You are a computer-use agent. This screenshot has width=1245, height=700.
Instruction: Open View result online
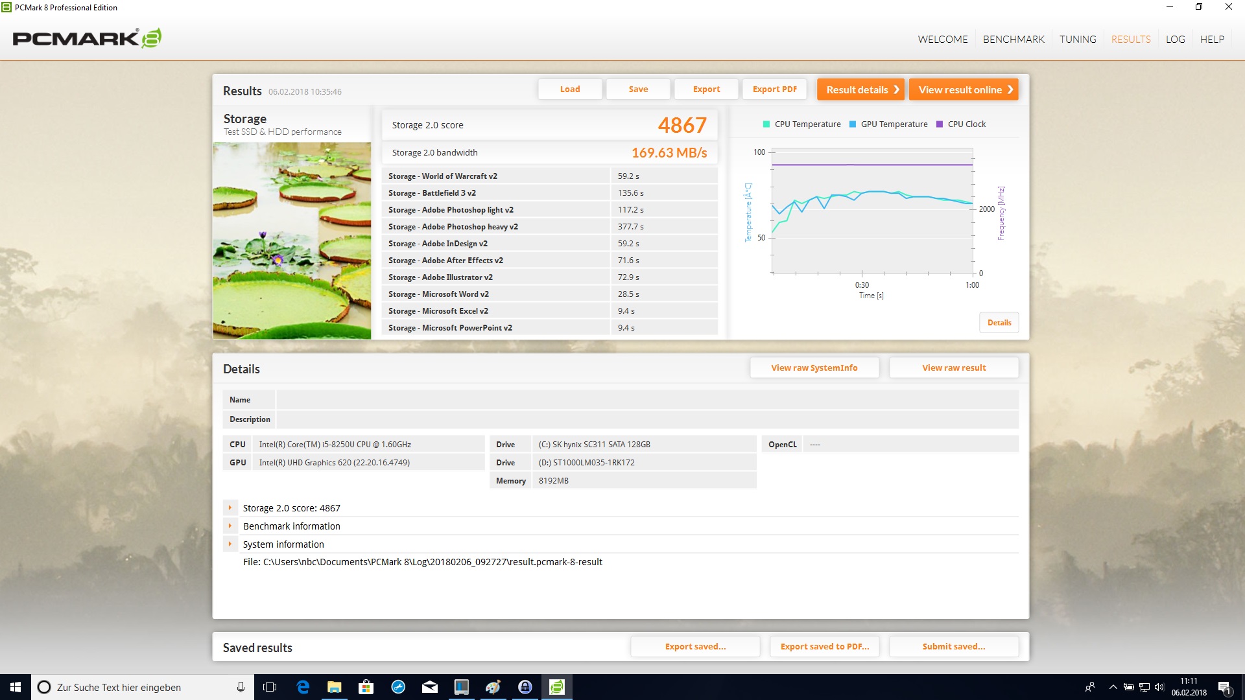click(x=964, y=89)
